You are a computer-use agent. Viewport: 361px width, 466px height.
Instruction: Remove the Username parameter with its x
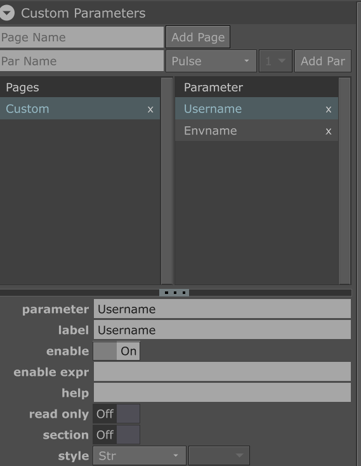point(329,109)
